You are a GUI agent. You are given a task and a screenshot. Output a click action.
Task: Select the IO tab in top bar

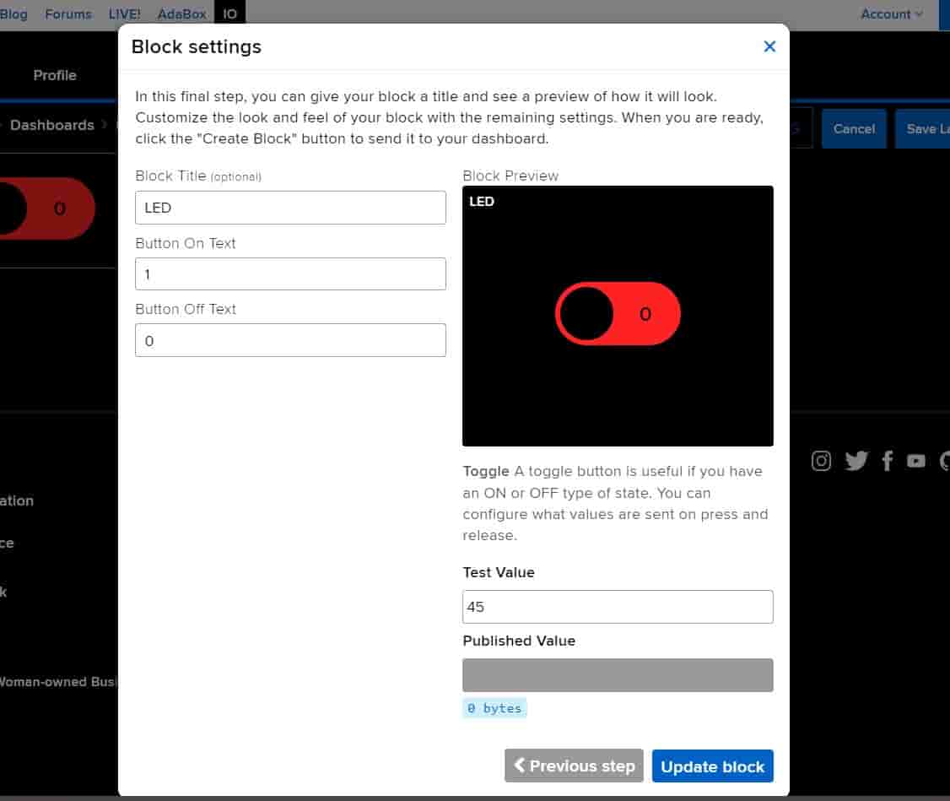(x=229, y=14)
